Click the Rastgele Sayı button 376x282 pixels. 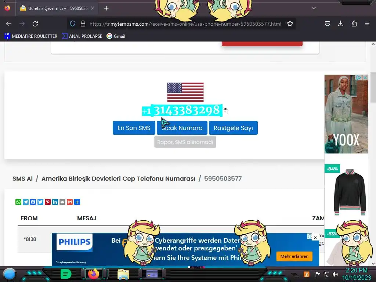[x=233, y=128]
